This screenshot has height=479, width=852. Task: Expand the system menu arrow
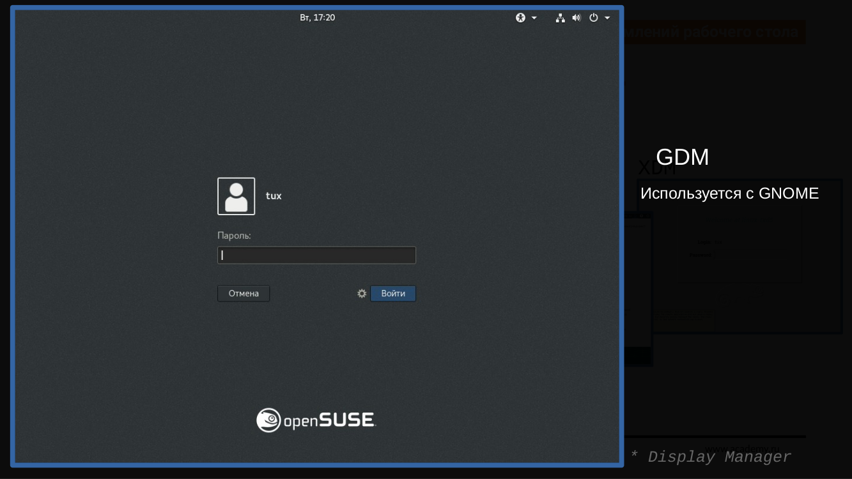tap(607, 18)
